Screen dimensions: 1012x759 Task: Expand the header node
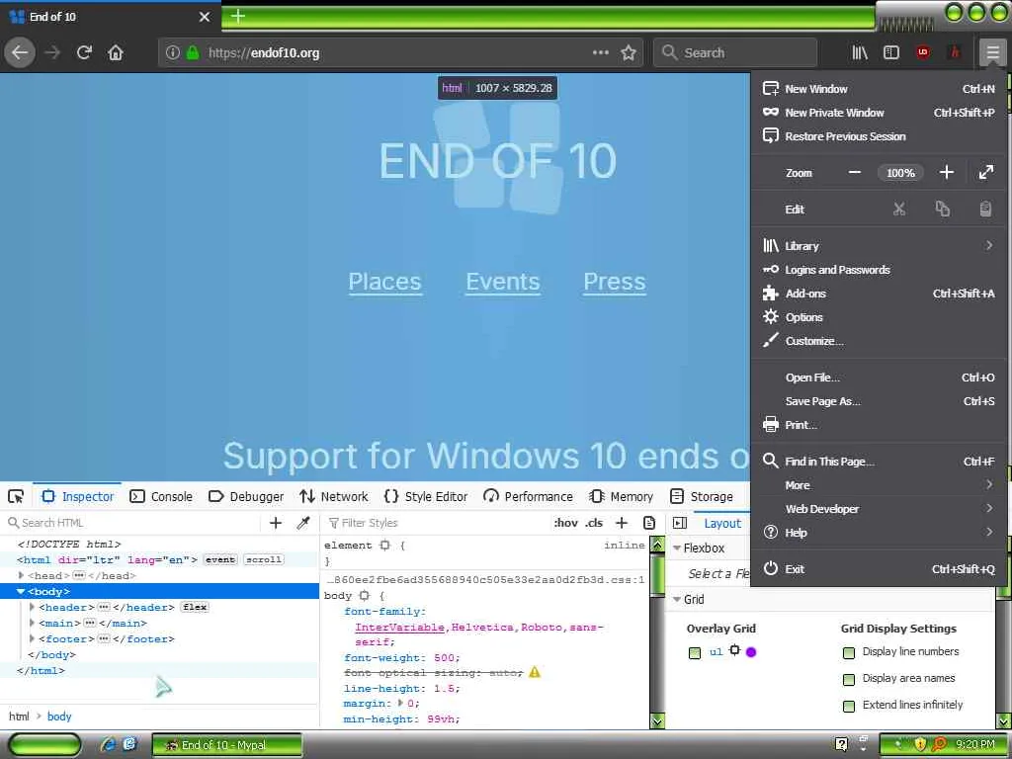pyautogui.click(x=32, y=607)
